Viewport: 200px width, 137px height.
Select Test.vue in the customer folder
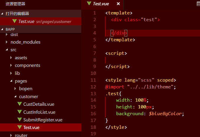point(40,127)
